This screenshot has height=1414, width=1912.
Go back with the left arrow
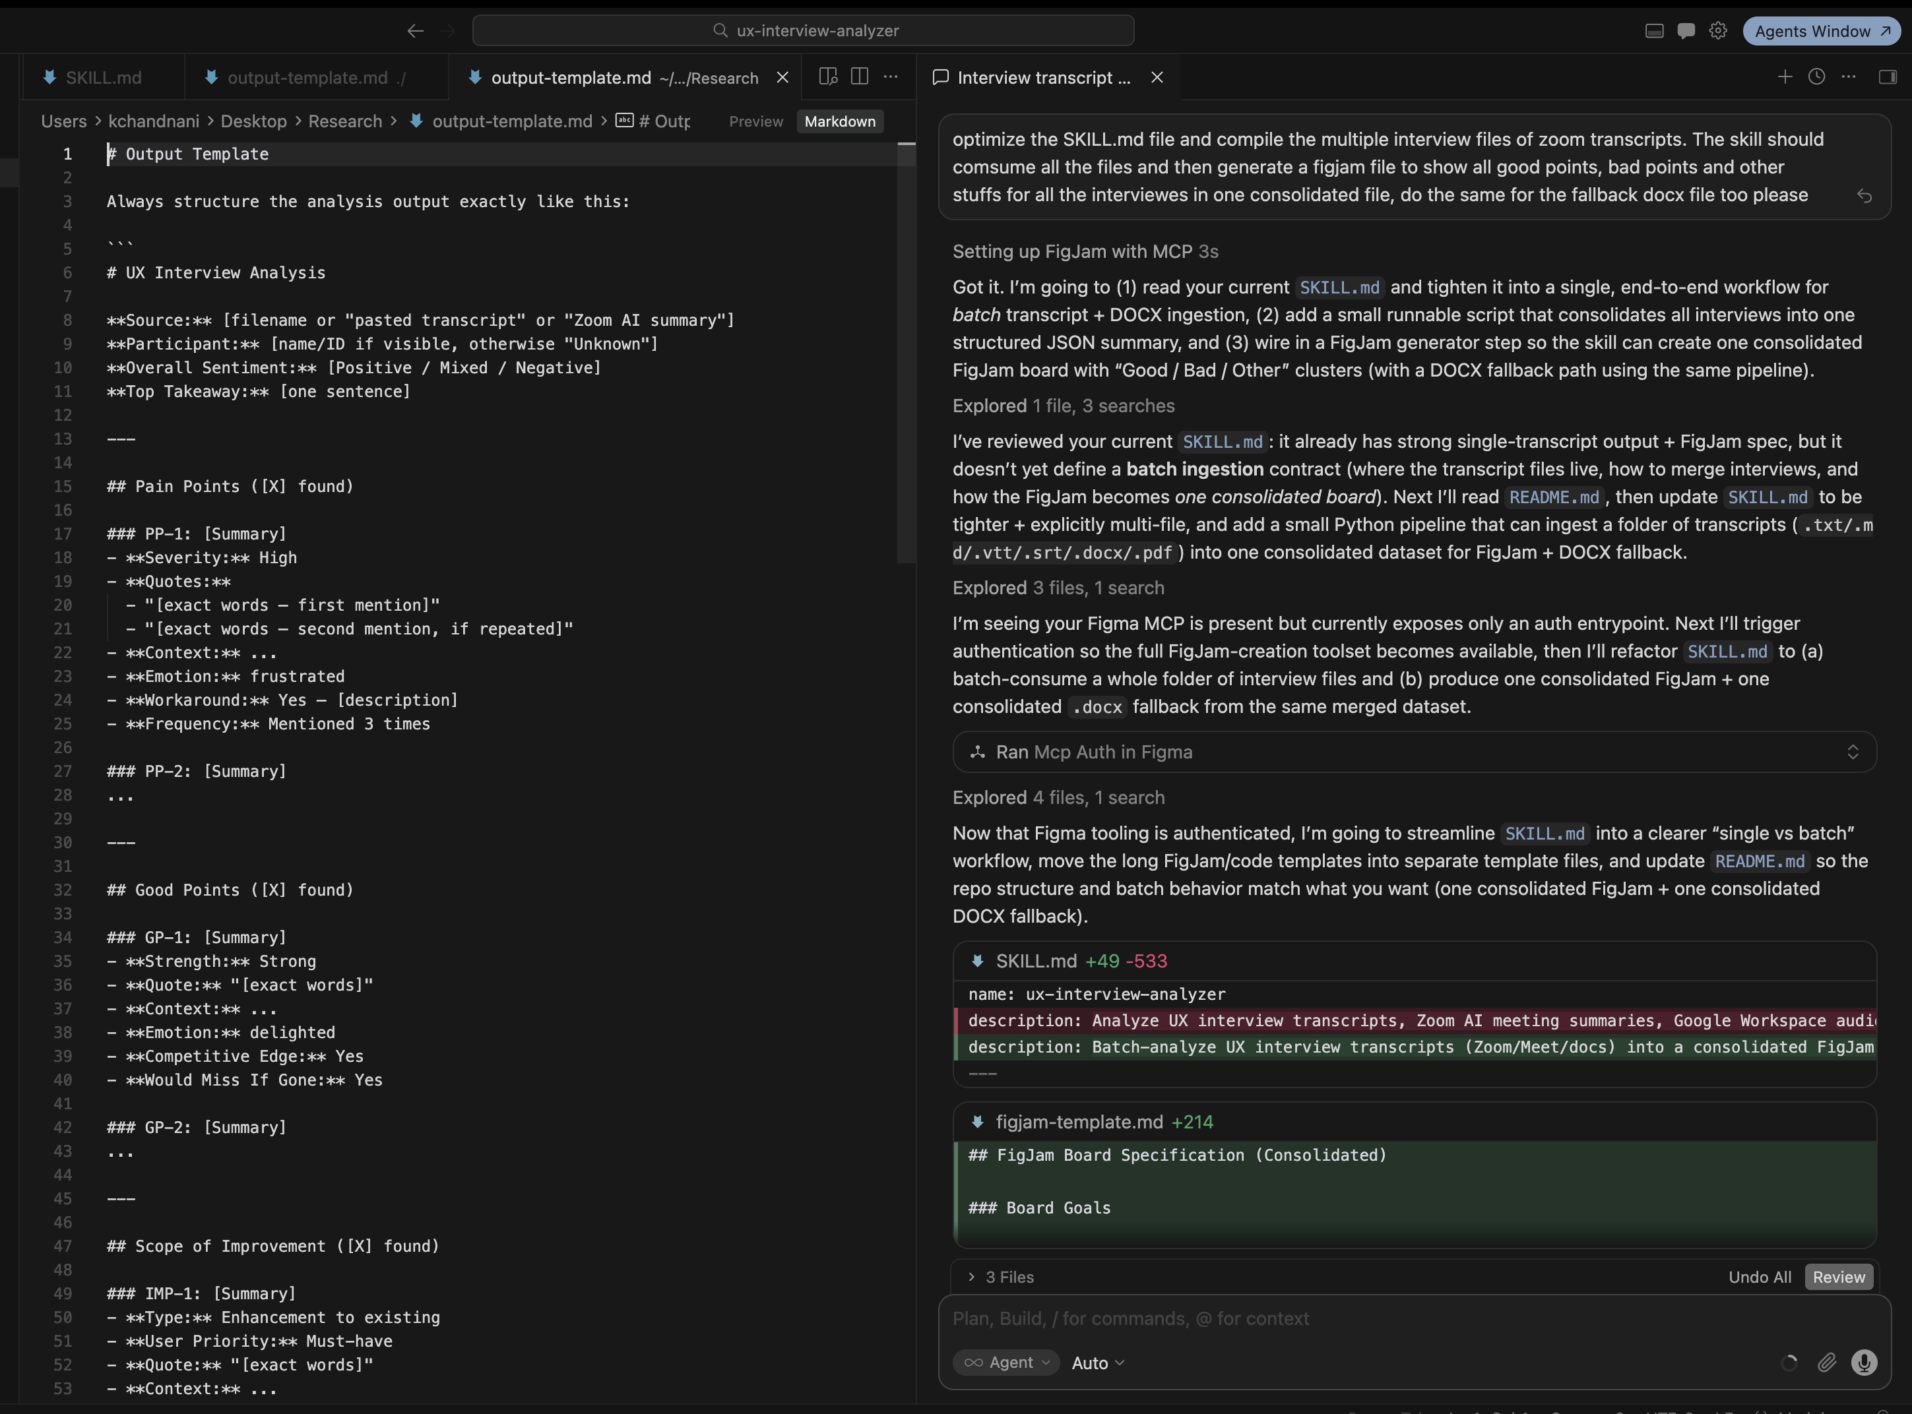click(415, 31)
